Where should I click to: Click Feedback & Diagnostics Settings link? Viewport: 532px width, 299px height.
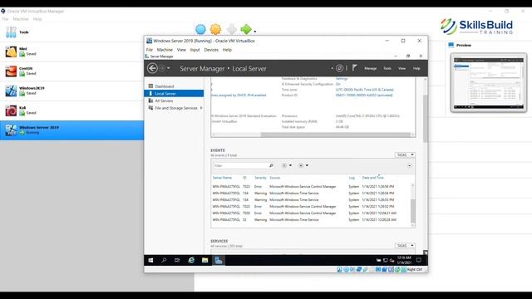tap(342, 79)
